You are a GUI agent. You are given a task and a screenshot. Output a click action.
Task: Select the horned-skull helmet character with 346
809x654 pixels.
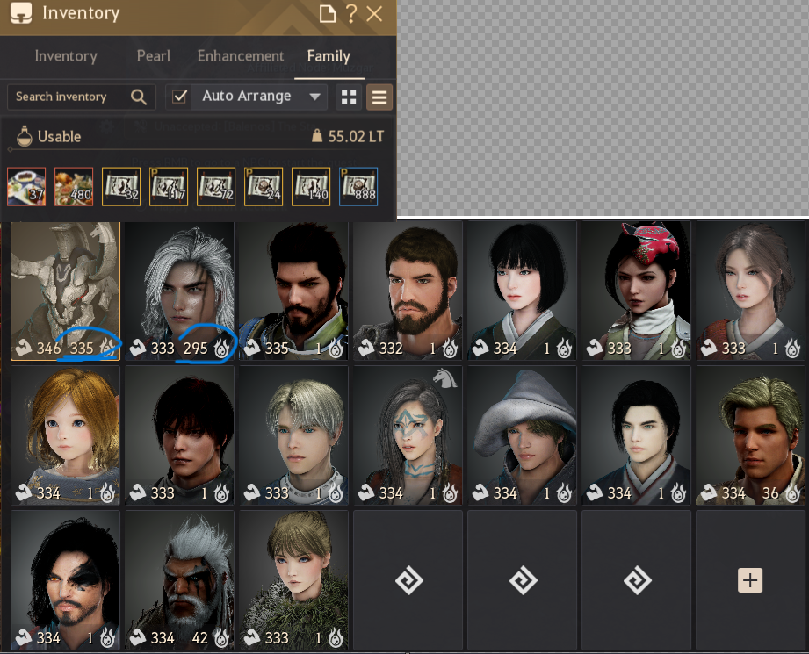click(x=66, y=291)
